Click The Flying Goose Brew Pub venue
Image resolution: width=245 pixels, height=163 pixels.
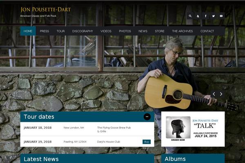tap(114, 130)
